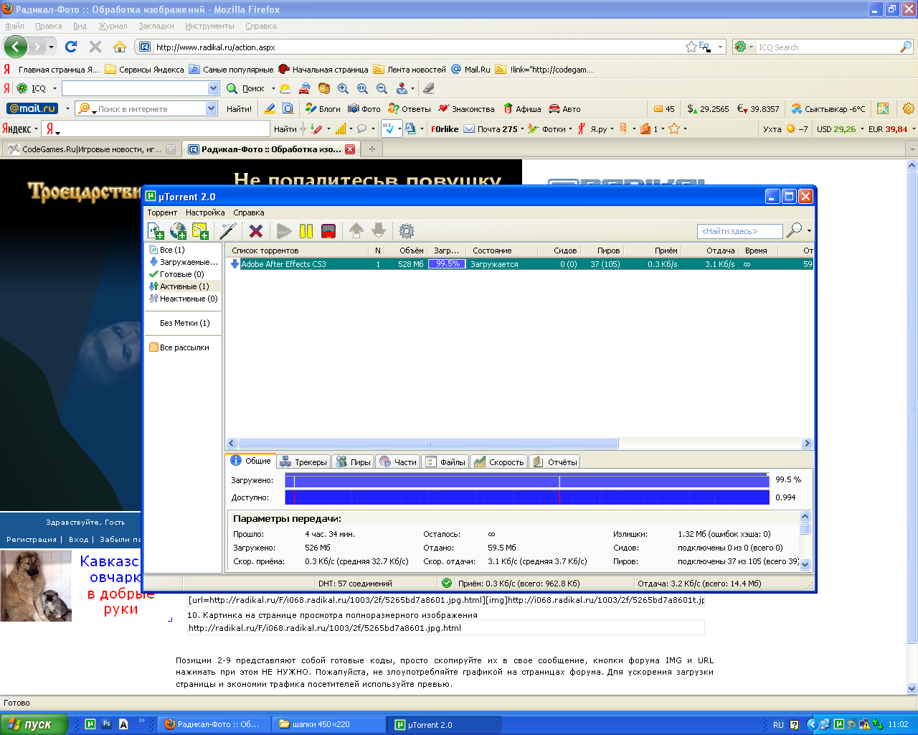Click 'Найти!' button in Mail.ru toolbar

pyautogui.click(x=239, y=109)
